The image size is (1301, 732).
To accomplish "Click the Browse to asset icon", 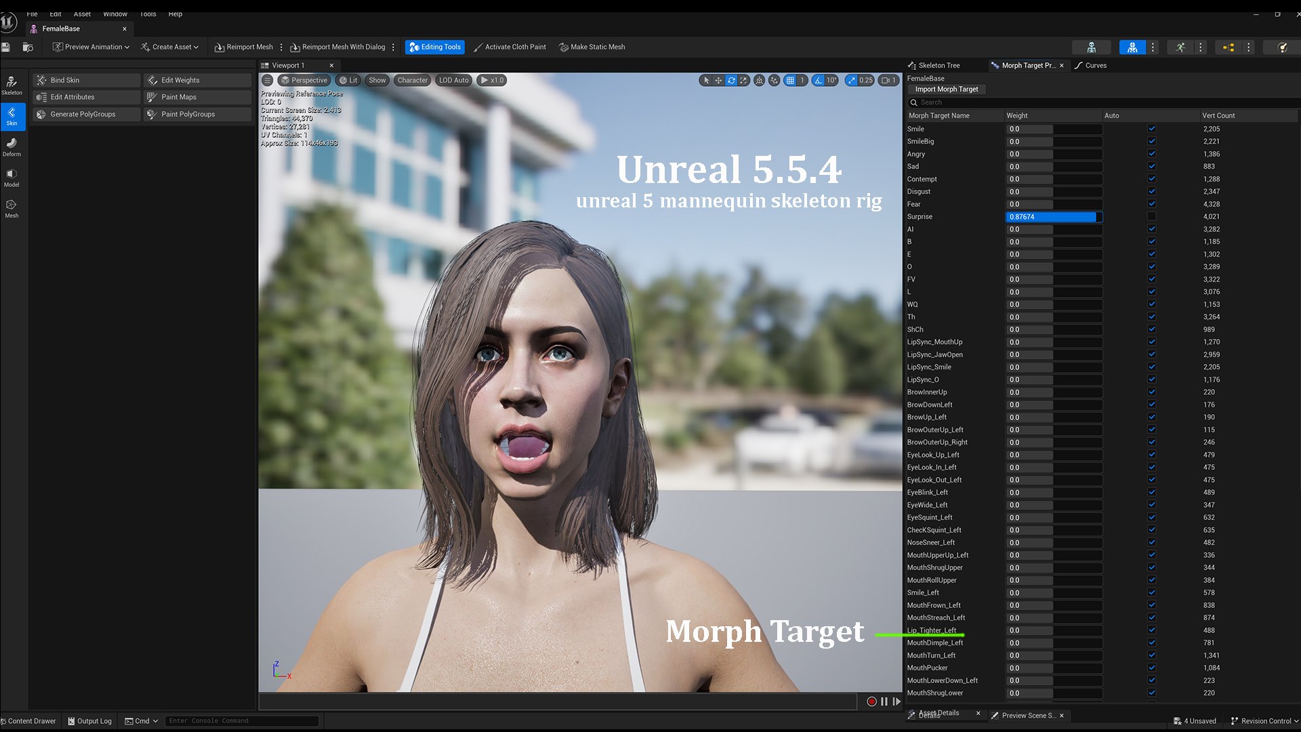I will pyautogui.click(x=28, y=47).
